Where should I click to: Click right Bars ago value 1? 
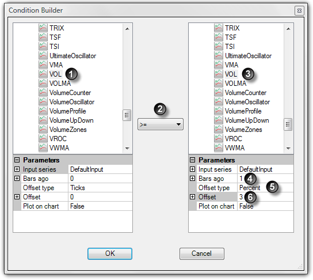click(265, 178)
